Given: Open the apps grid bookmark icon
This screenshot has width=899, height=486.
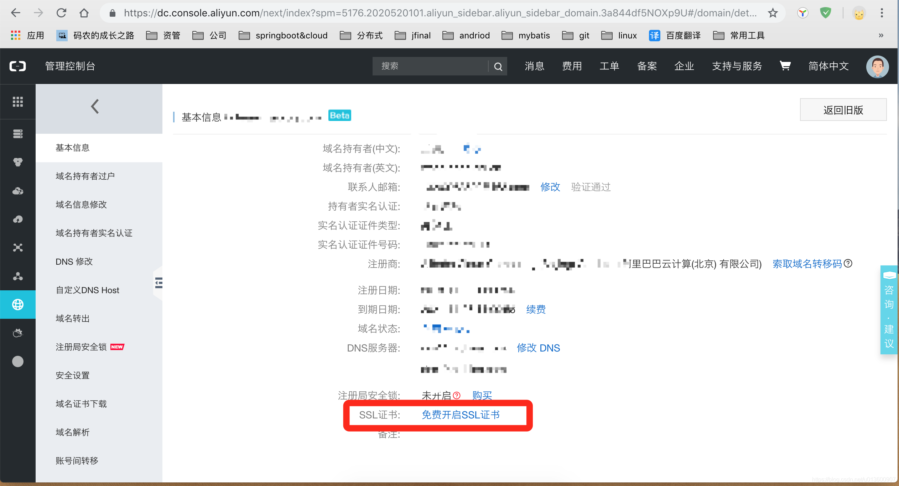Looking at the screenshot, I should click(16, 35).
